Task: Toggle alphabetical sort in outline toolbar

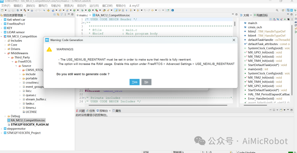Action: (x=274, y=19)
